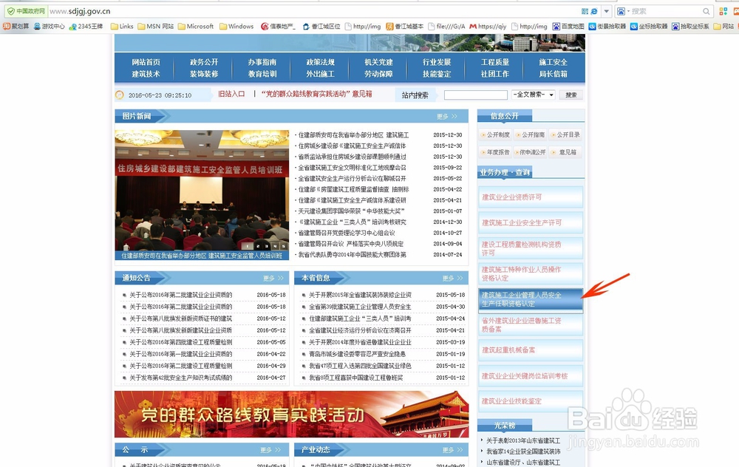Click into the 站内搜索 text field
Image resolution: width=739 pixels, height=467 pixels.
tap(475, 95)
